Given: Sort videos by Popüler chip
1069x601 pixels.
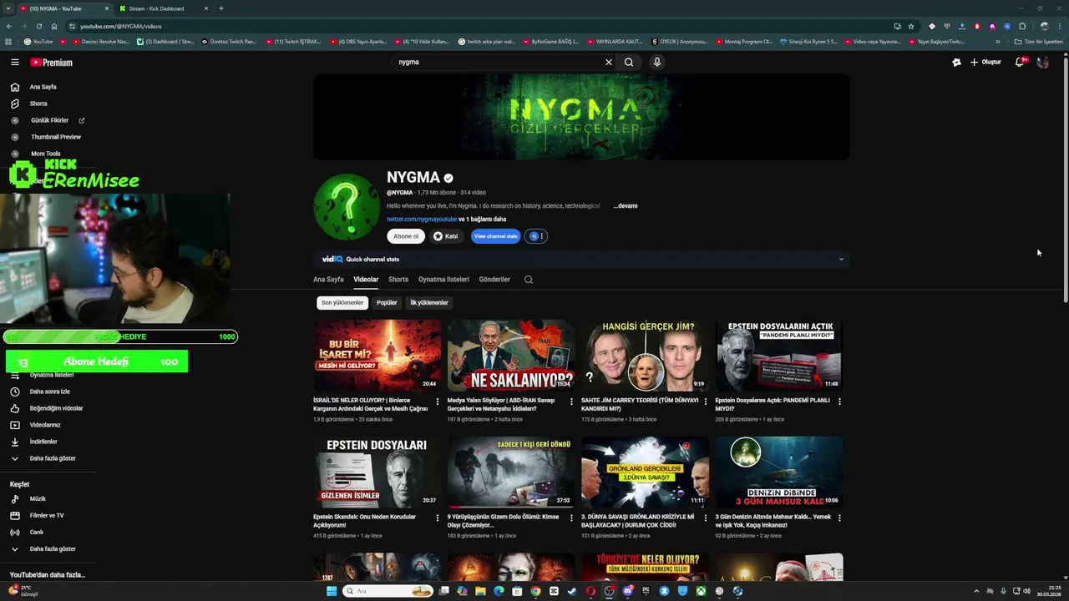Looking at the screenshot, I should pos(387,303).
